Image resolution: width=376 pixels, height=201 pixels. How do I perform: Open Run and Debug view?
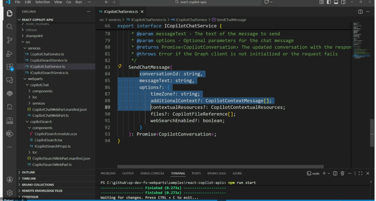pyautogui.click(x=10, y=54)
